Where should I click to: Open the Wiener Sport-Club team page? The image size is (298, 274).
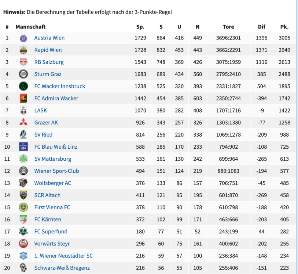56,171
